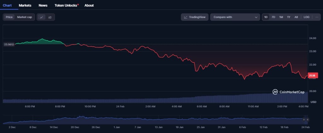Select the 1Y time range
The height and width of the screenshot is (133, 323).
pyautogui.click(x=289, y=17)
